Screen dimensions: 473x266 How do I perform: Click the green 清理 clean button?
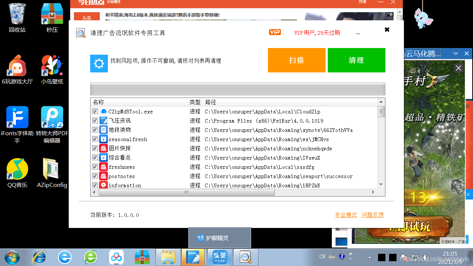[x=357, y=60]
